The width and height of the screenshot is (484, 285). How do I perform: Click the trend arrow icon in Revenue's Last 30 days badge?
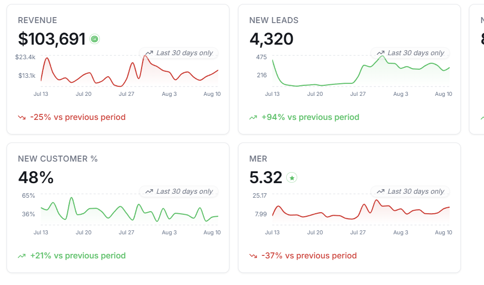(150, 53)
